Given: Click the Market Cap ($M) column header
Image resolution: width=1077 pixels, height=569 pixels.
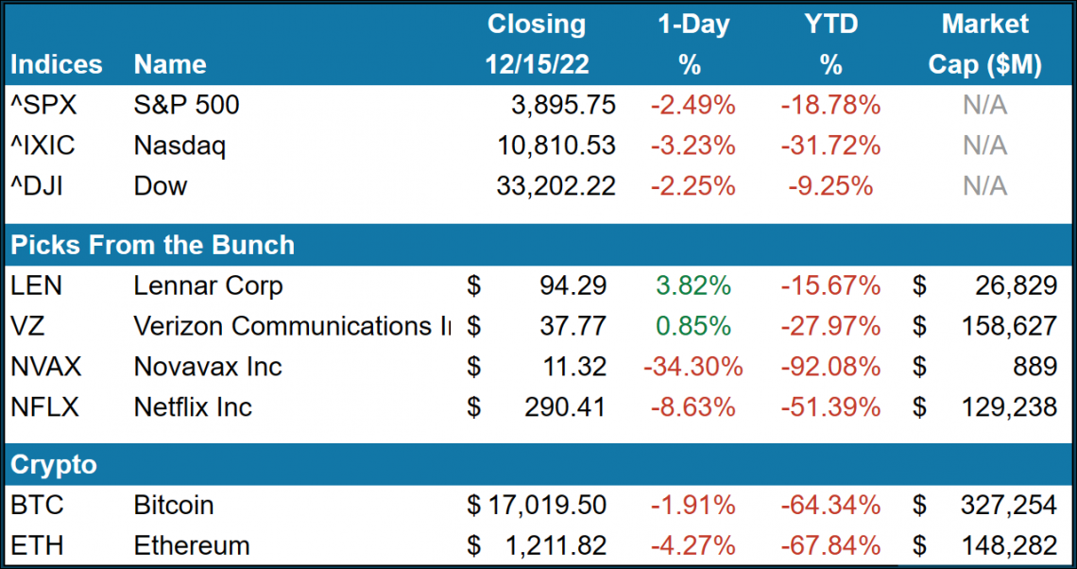Looking at the screenshot, I should (984, 43).
